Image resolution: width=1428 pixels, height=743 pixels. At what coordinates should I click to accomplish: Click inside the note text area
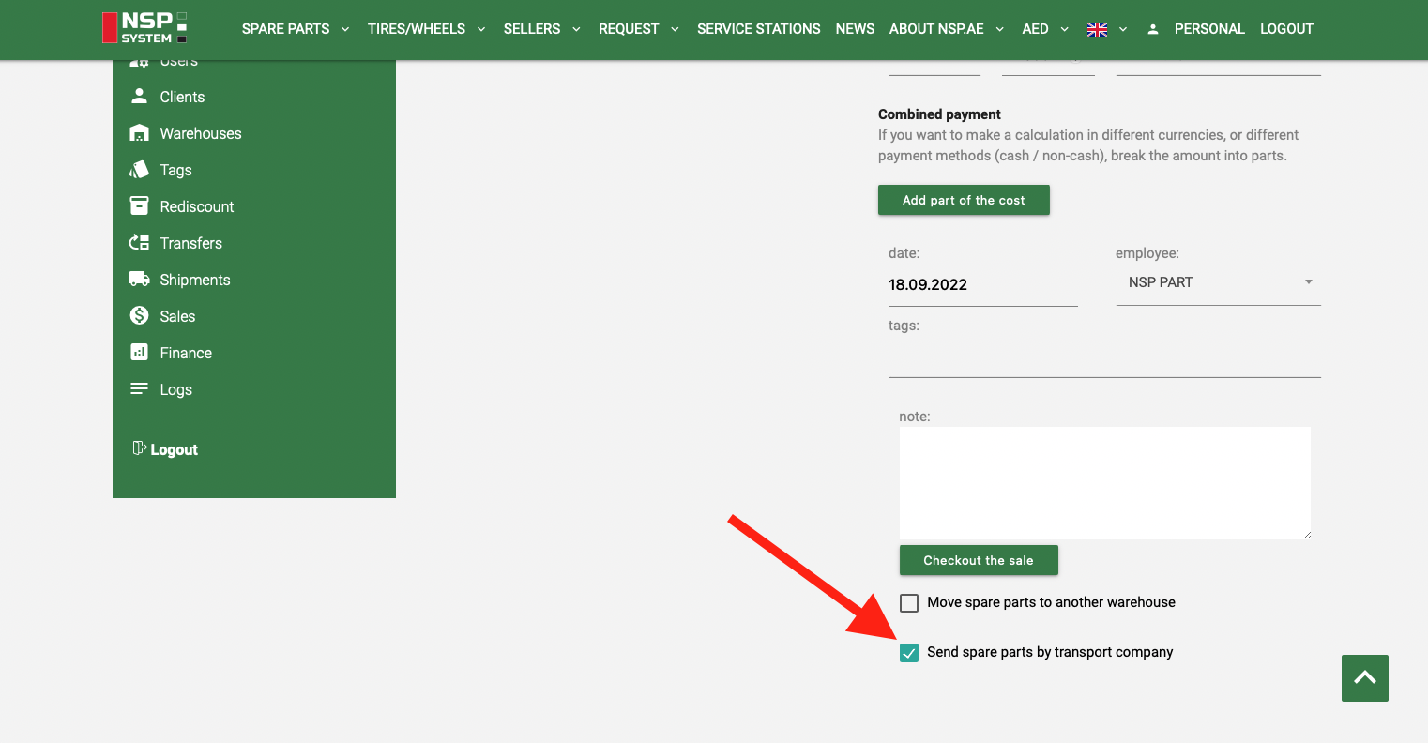(1104, 482)
